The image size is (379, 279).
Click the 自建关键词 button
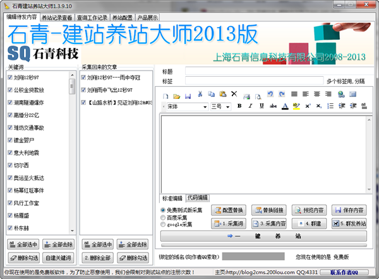(58, 258)
